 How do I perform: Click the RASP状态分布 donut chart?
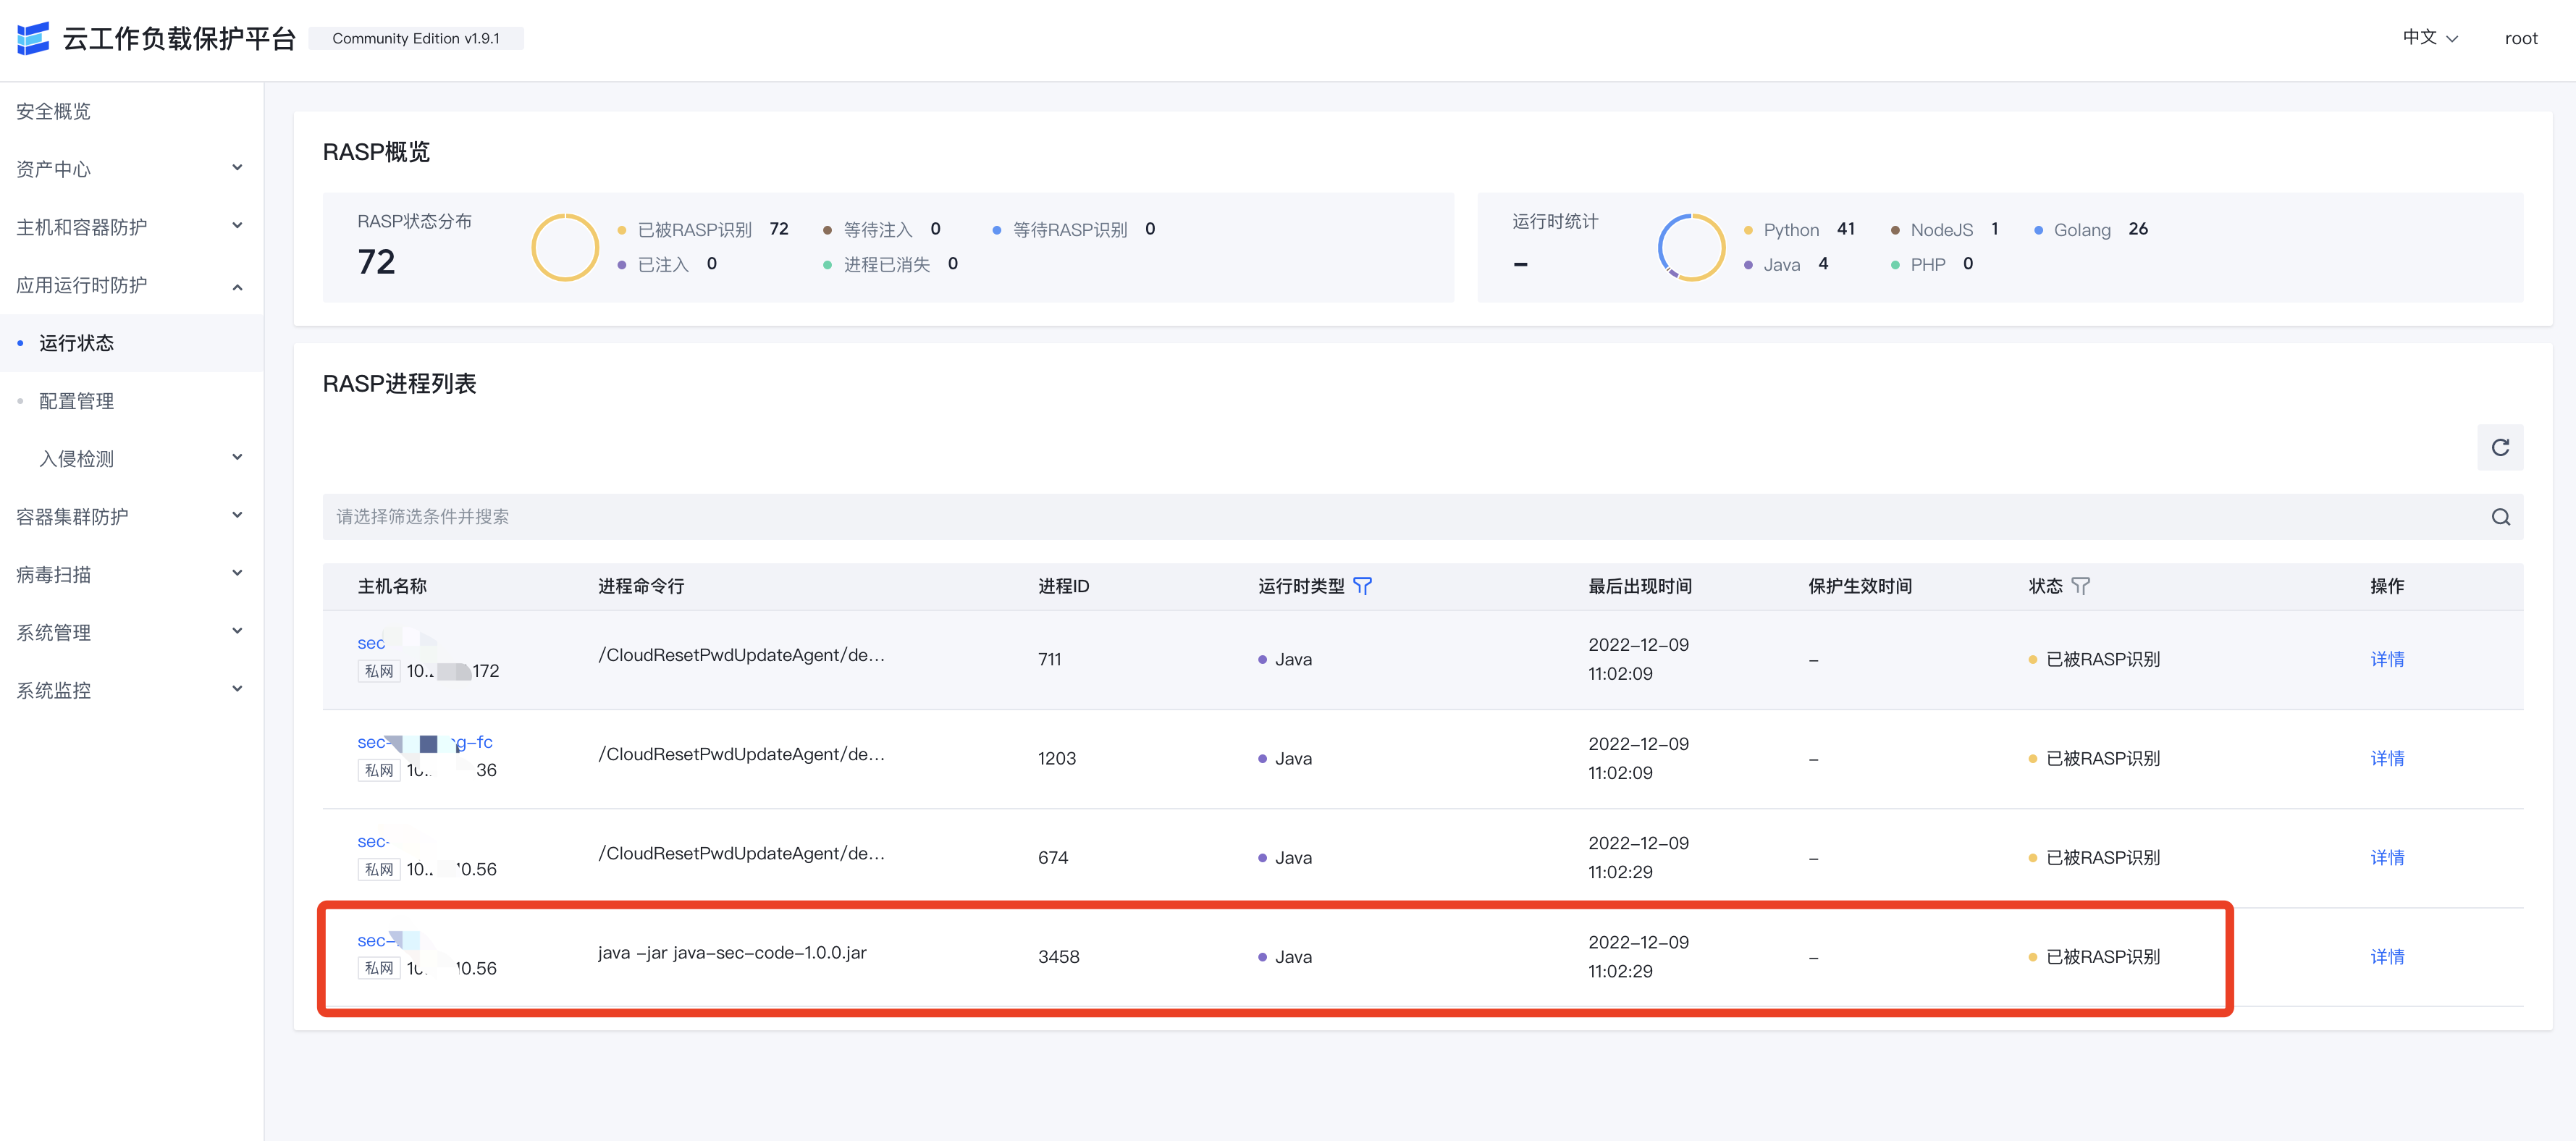[x=565, y=247]
